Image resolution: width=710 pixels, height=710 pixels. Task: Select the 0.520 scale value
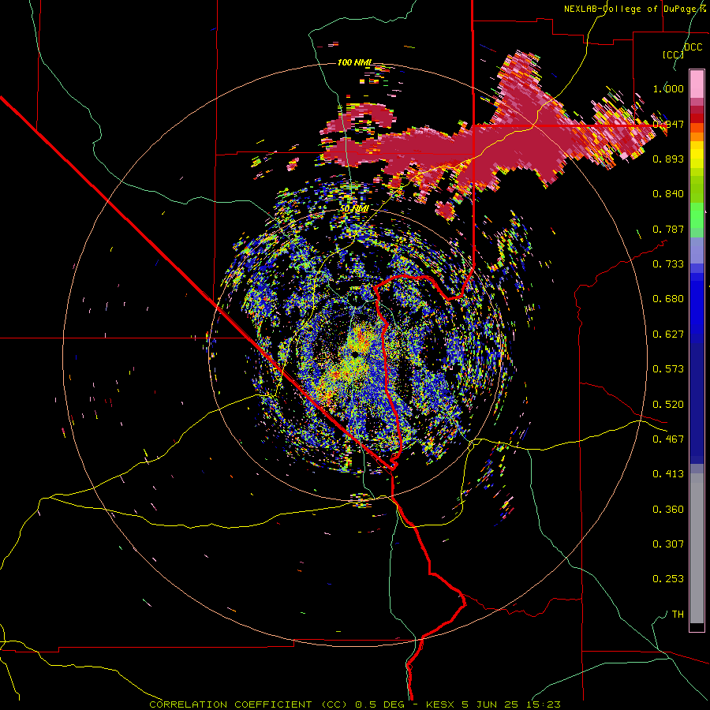[668, 405]
